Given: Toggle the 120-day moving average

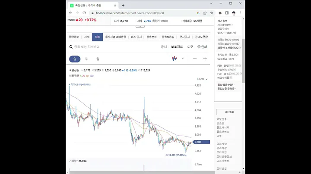Looking at the screenshot, I should pos(92,76).
